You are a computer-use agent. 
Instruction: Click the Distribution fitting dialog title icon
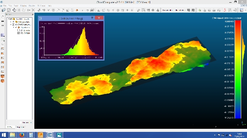(41, 18)
